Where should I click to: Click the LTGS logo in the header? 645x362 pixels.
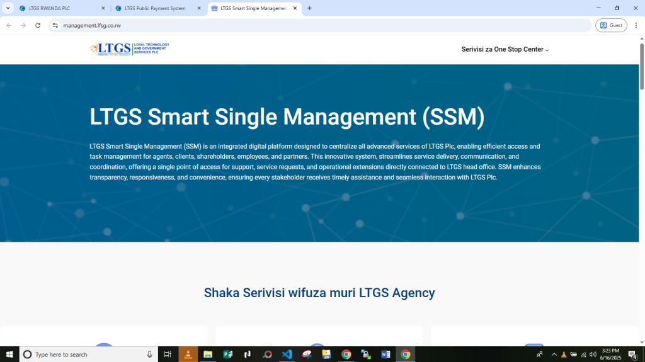[130, 49]
